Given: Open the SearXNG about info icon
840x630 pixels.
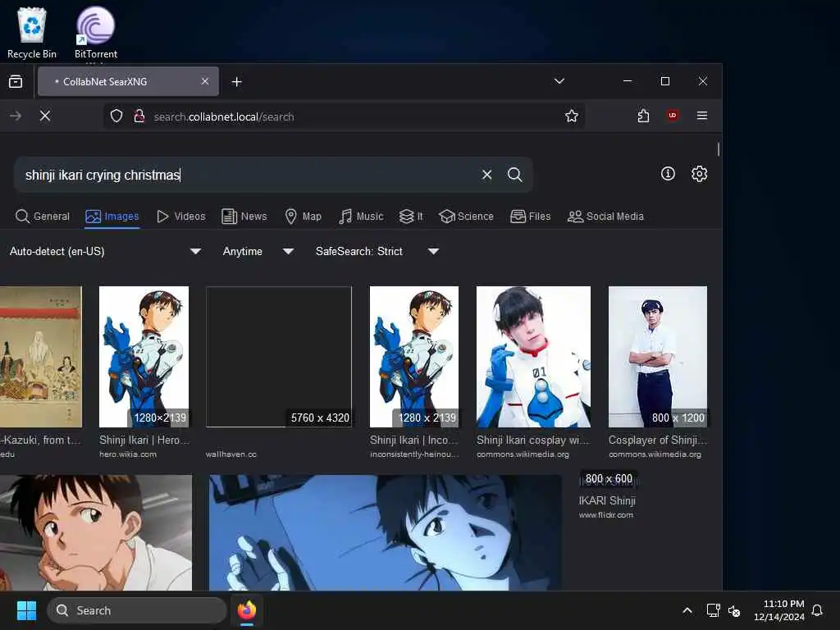Looking at the screenshot, I should click(x=668, y=174).
